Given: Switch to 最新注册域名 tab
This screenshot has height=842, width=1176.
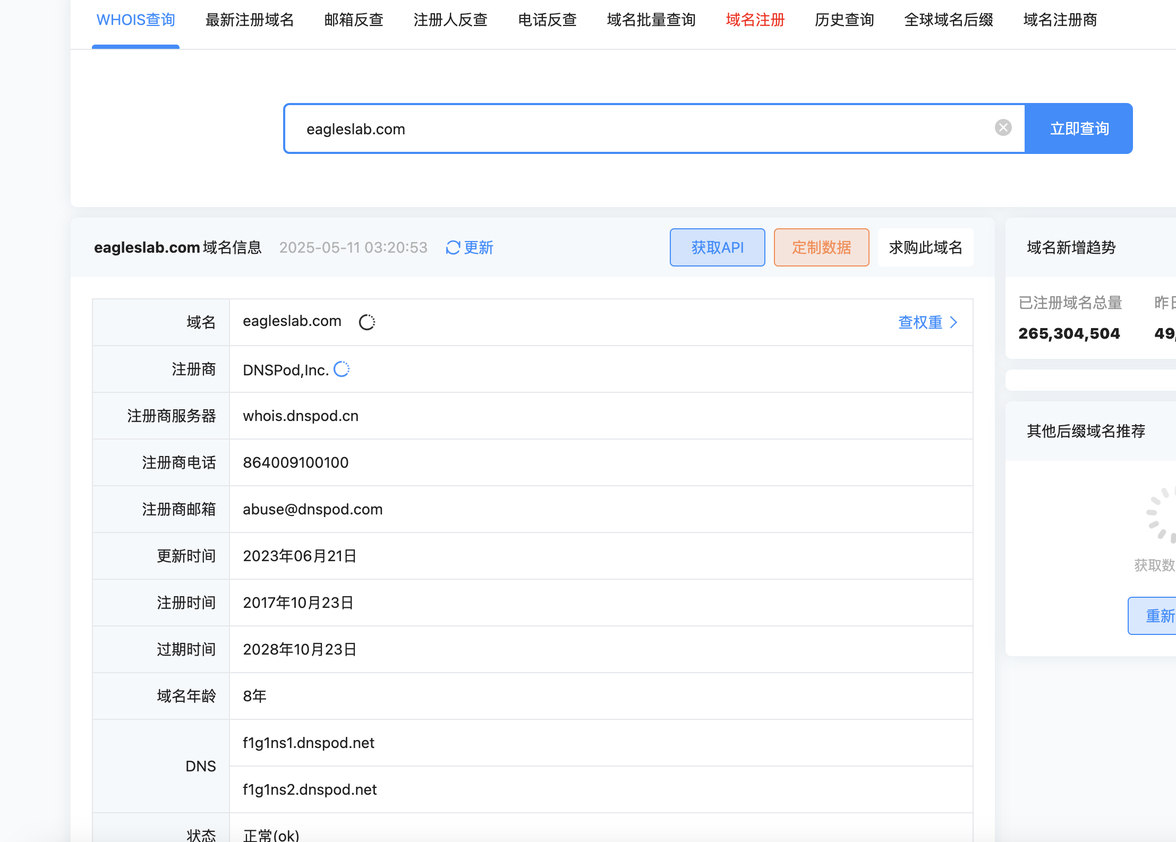Looking at the screenshot, I should (249, 20).
